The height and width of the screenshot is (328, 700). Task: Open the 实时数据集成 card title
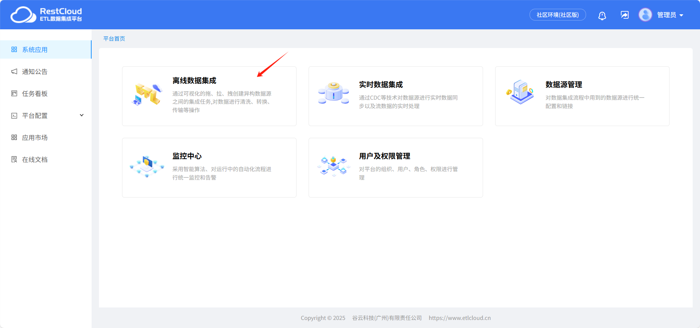pos(381,84)
